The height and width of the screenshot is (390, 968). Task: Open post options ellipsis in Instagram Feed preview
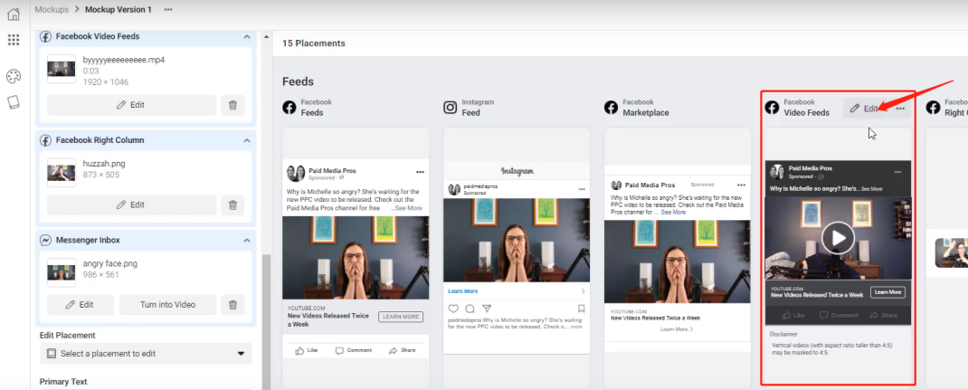[580, 189]
